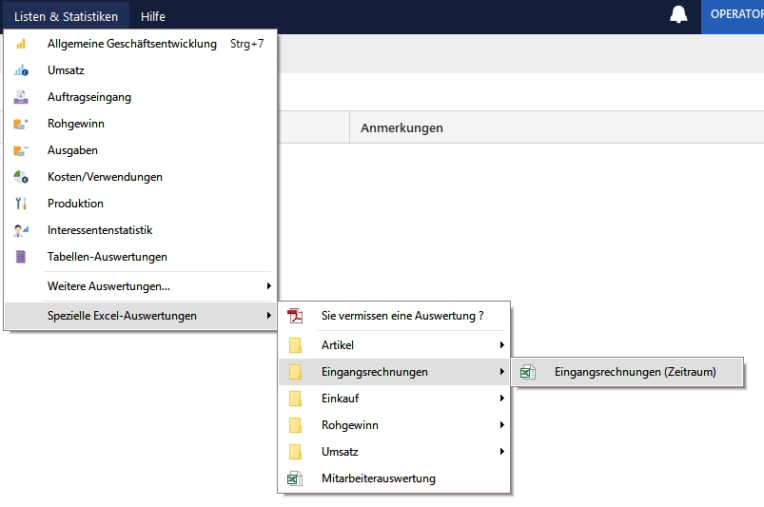Expand the Rohgewinn submenu arrow

[501, 425]
